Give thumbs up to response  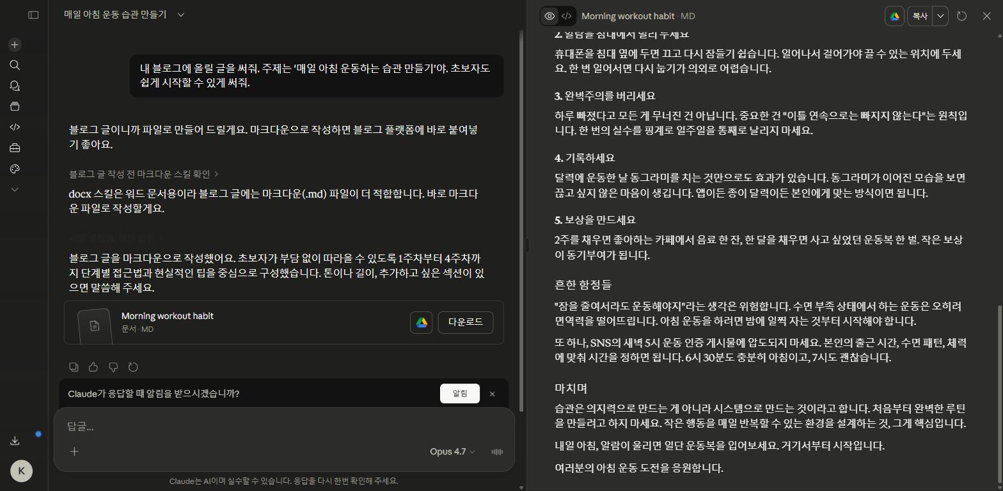coord(93,367)
